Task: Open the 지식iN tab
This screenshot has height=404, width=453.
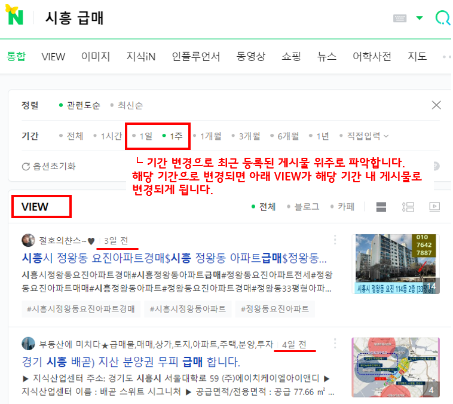Action: tap(141, 56)
